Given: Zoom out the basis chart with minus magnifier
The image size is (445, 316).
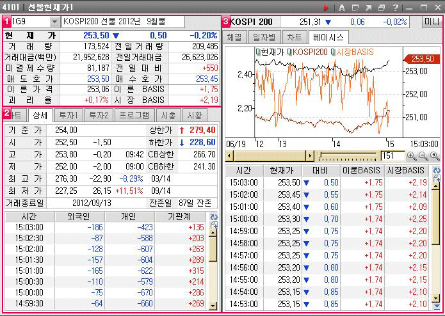Looking at the screenshot, I should coord(423,155).
